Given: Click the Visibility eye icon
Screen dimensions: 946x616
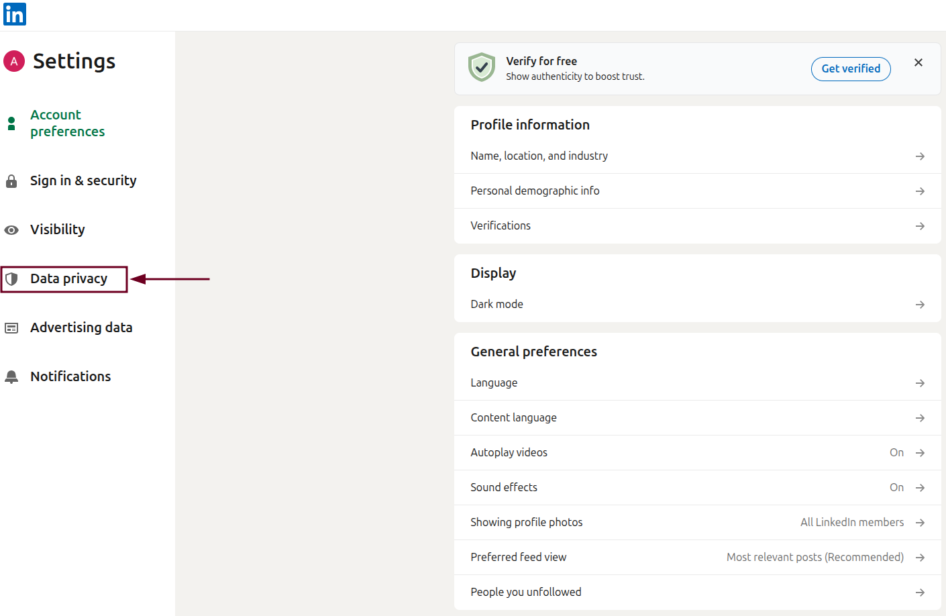Looking at the screenshot, I should tap(11, 229).
